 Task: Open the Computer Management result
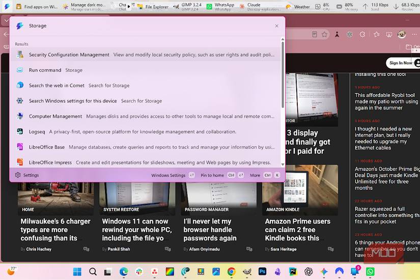(x=145, y=116)
